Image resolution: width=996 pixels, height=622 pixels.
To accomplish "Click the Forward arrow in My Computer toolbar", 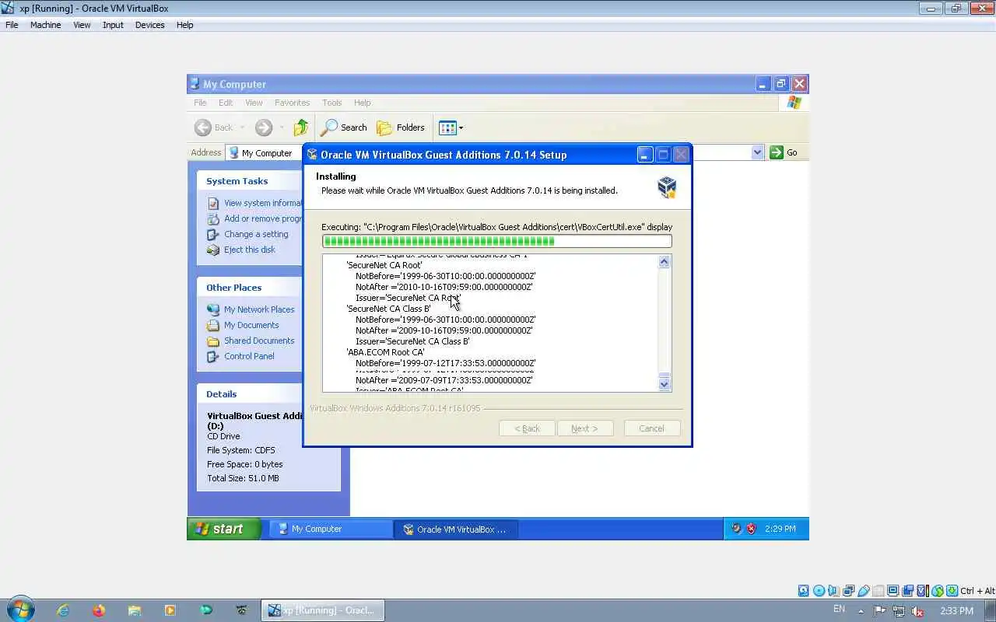I will [264, 128].
